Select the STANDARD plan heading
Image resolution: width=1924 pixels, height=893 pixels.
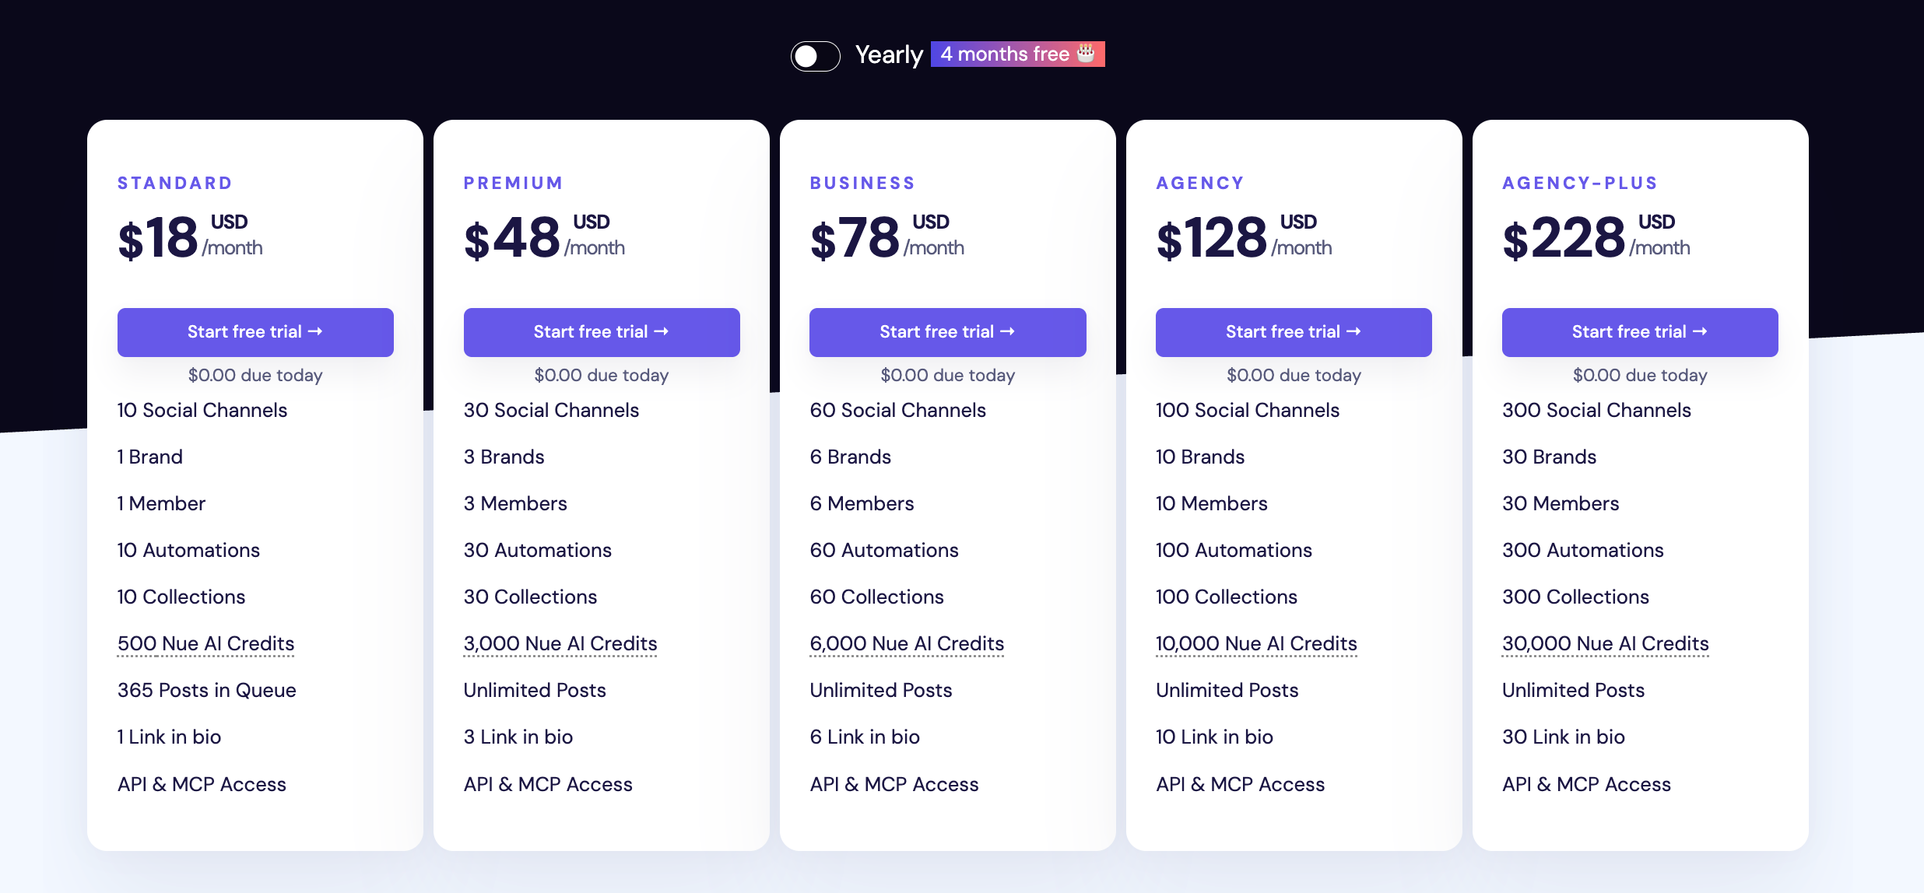(x=175, y=183)
